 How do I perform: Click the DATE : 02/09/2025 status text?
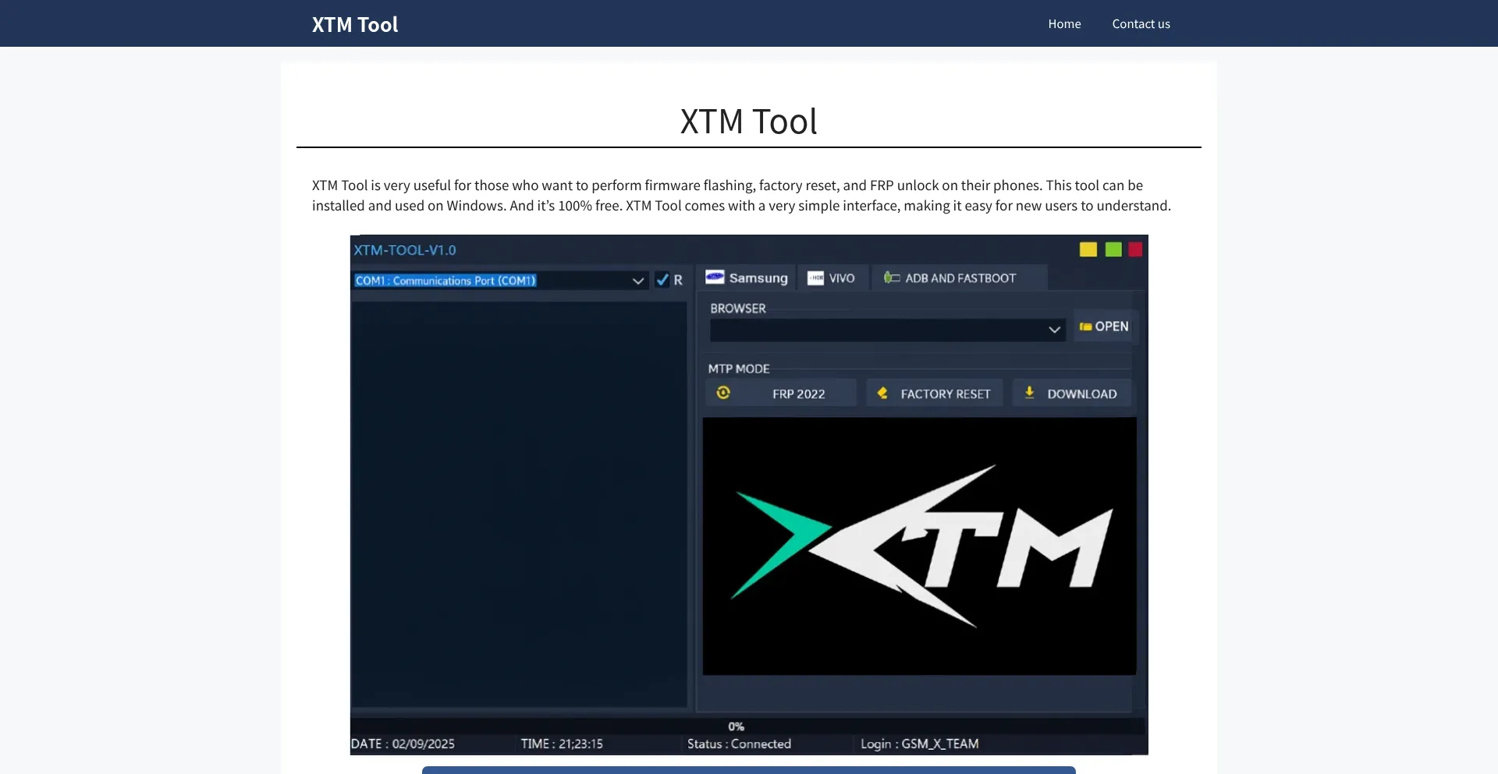(403, 744)
